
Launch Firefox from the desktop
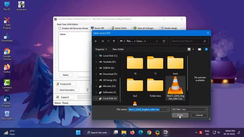7,68
